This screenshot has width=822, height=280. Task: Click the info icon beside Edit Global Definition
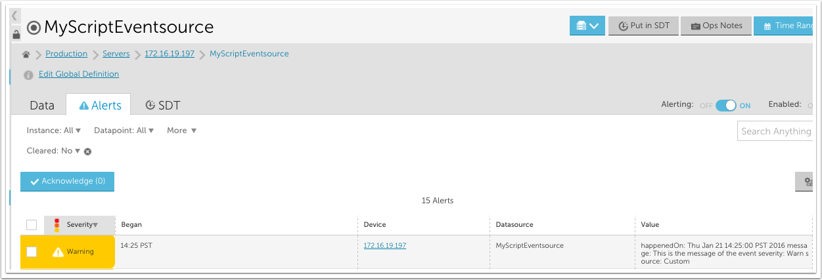(x=28, y=75)
